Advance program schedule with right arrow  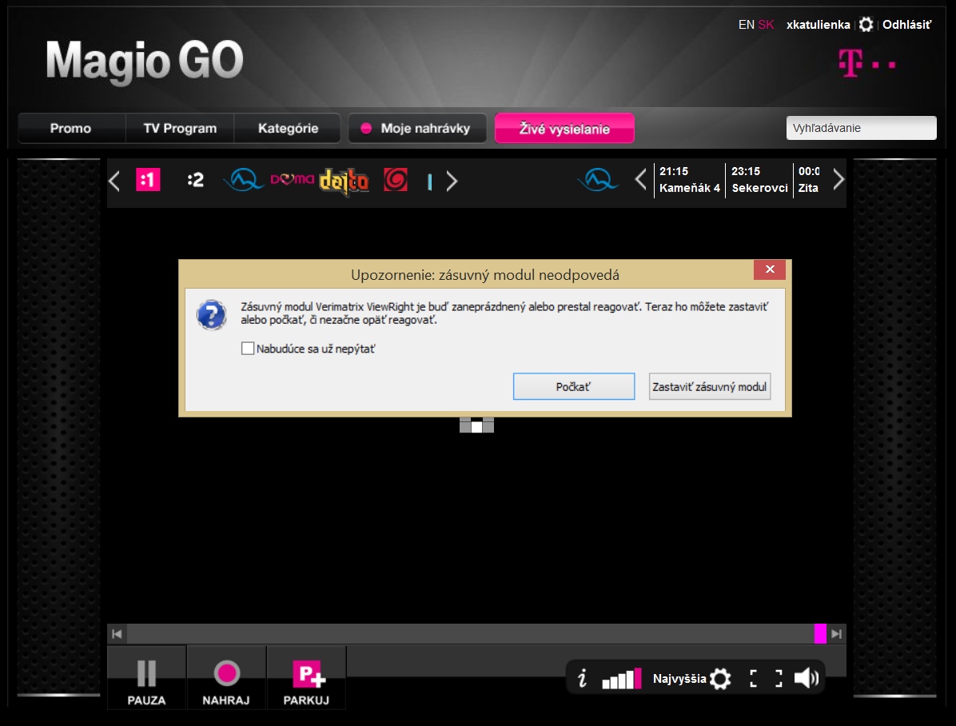838,179
